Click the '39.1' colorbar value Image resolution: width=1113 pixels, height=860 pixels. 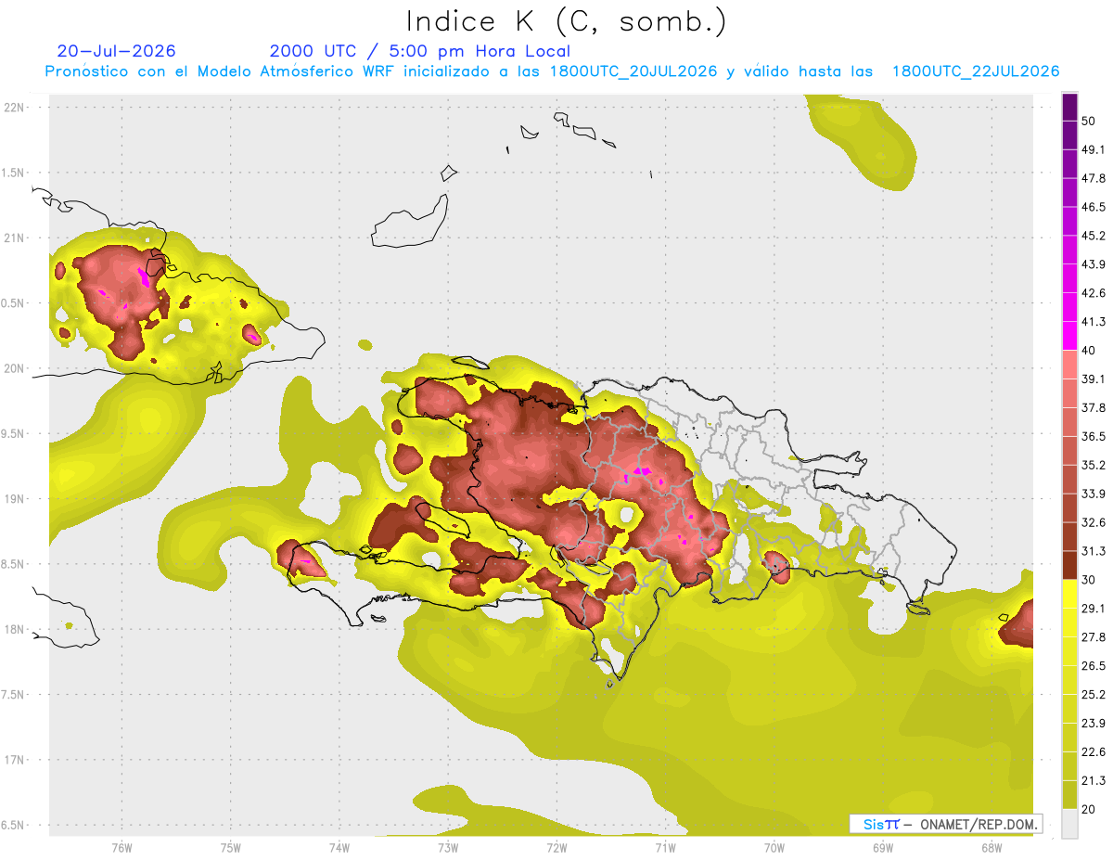click(x=1094, y=379)
